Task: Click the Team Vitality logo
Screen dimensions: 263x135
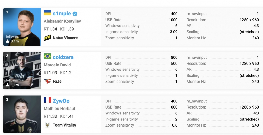Action: [47, 125]
